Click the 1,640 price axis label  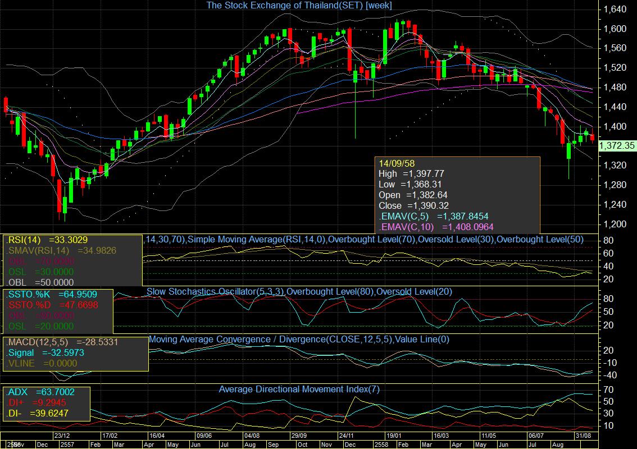coord(615,10)
